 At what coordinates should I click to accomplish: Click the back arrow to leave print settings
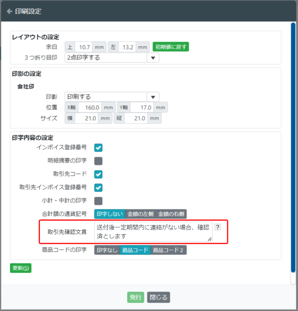pos(9,11)
